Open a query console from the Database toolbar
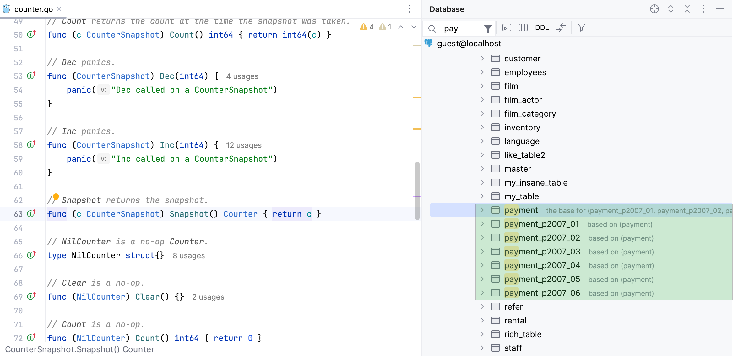733x356 pixels. (507, 28)
